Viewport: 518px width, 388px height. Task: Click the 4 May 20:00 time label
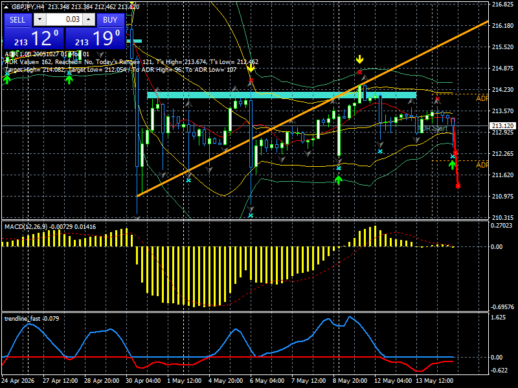226,380
